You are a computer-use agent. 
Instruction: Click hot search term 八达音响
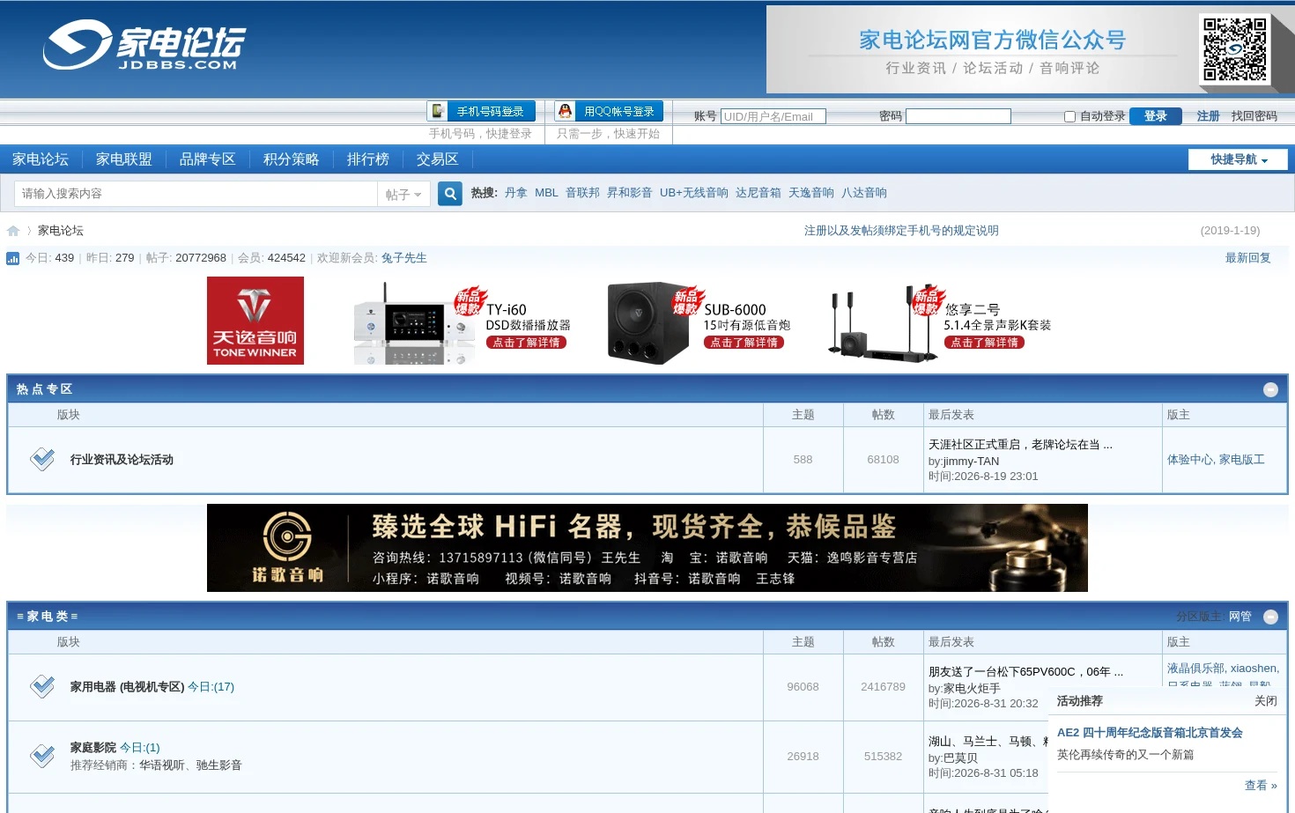864,193
